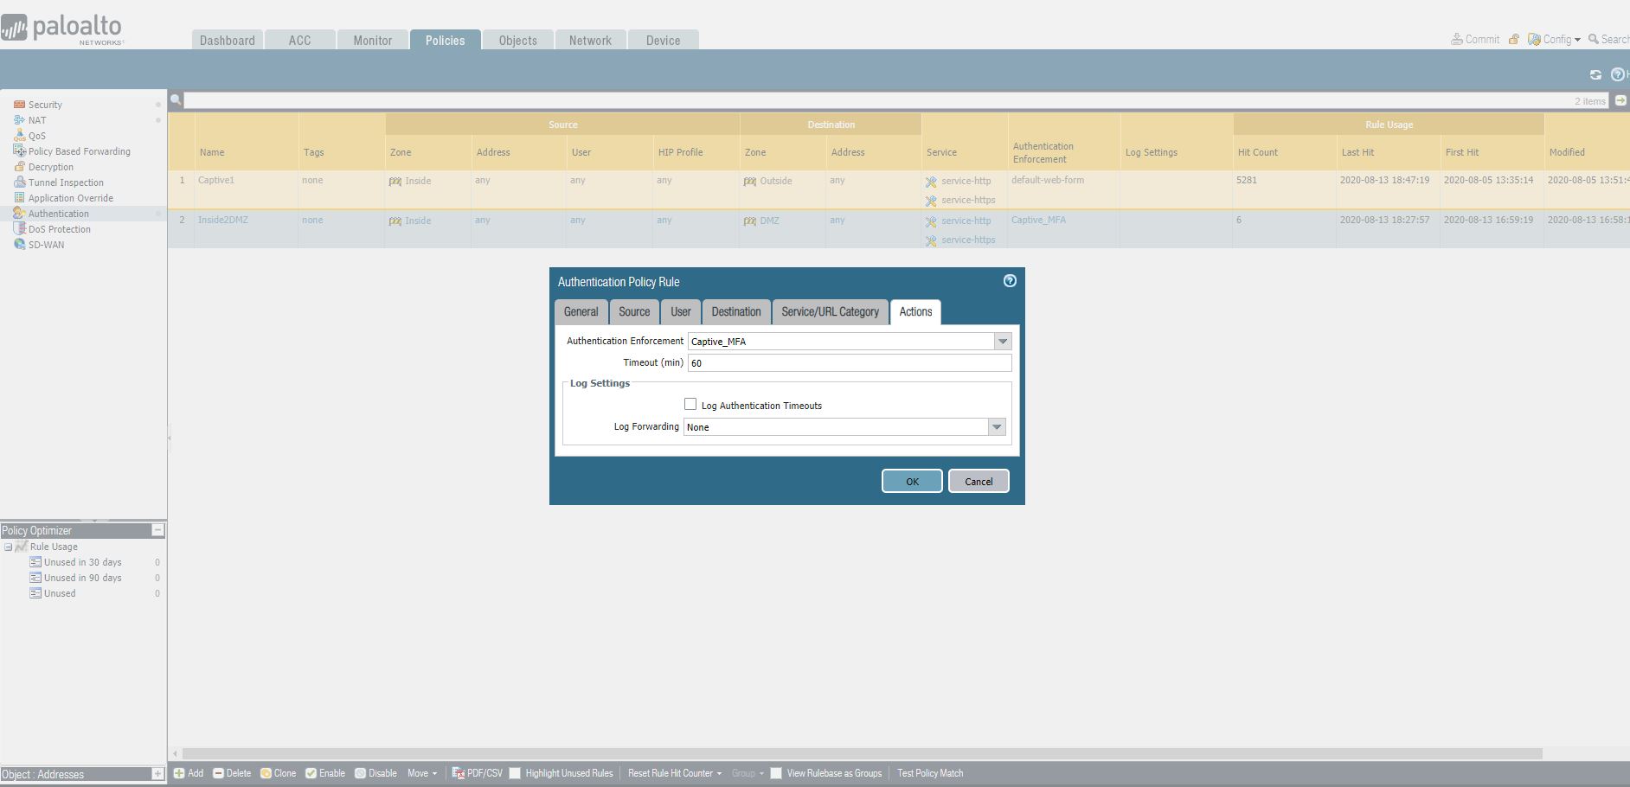Open Reset Rule Hit Counter dropdown
Image resolution: width=1630 pixels, height=787 pixels.
tap(675, 773)
